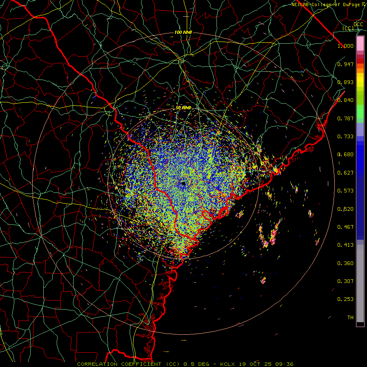The width and height of the screenshot is (367, 367).
Task: Click the 50 NMI range ring label
Action: (183, 108)
